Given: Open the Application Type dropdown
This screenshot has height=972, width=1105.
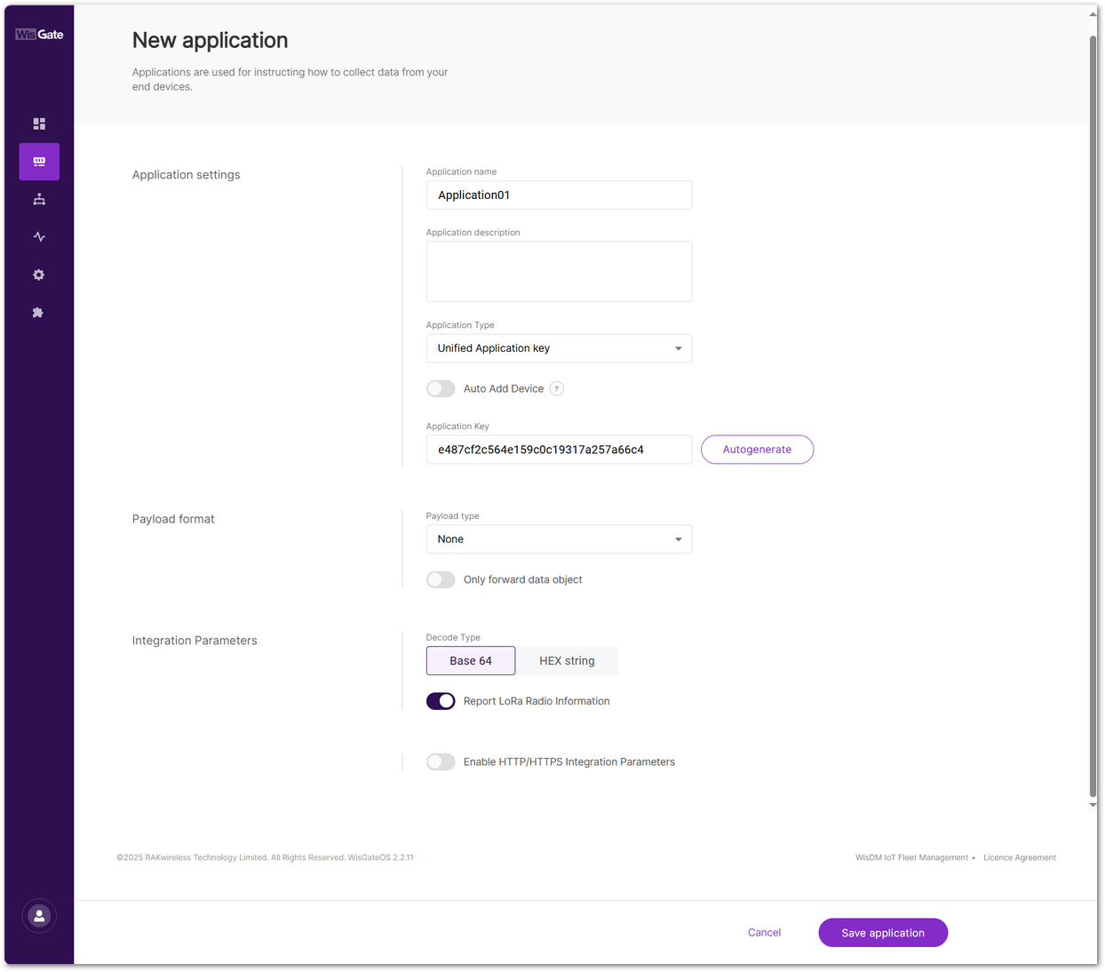Looking at the screenshot, I should click(559, 347).
